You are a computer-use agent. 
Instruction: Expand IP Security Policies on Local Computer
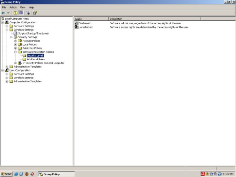(15, 63)
